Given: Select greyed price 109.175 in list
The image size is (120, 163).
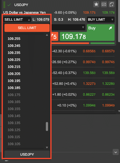Looking at the screenshot, I should pyautogui.click(x=14, y=95).
